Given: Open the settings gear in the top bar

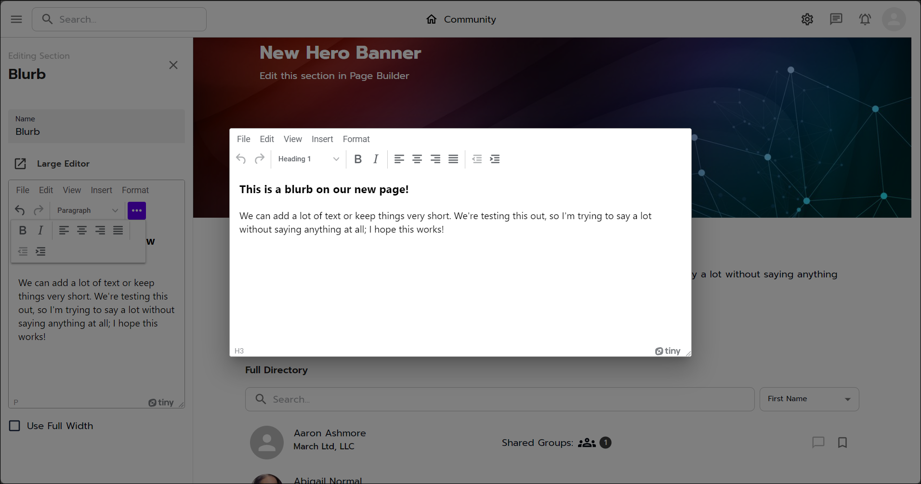Looking at the screenshot, I should (x=807, y=19).
